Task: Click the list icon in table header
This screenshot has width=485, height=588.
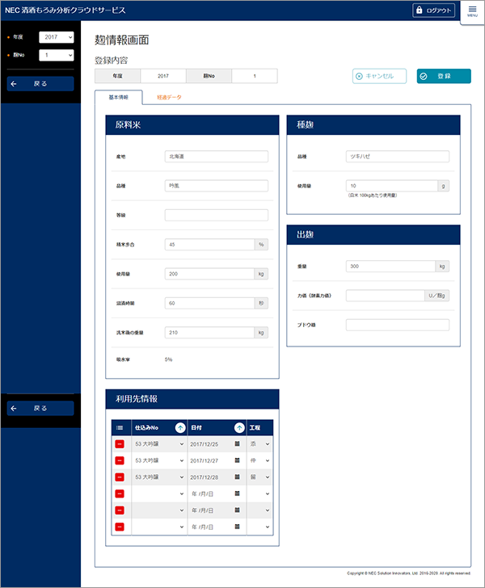Action: pos(120,427)
